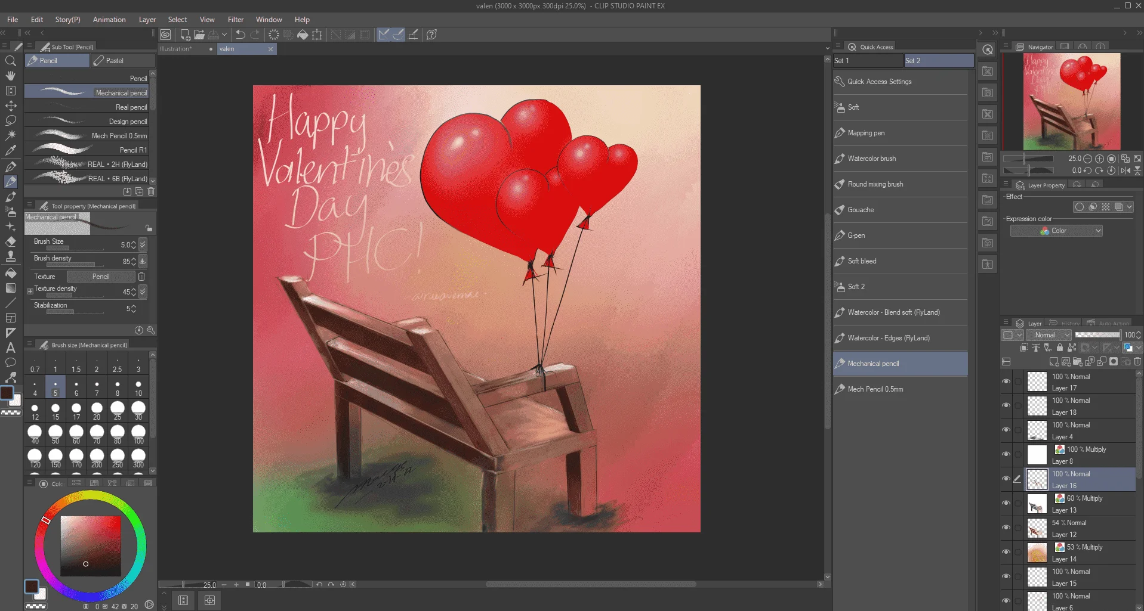Viewport: 1144px width, 611px height.
Task: Open the Filter menu
Action: (x=236, y=20)
